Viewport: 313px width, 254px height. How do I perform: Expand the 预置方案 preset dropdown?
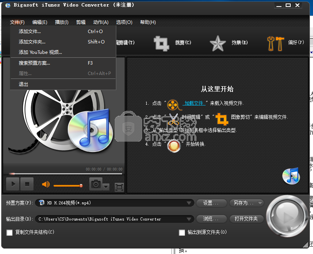pos(189,203)
